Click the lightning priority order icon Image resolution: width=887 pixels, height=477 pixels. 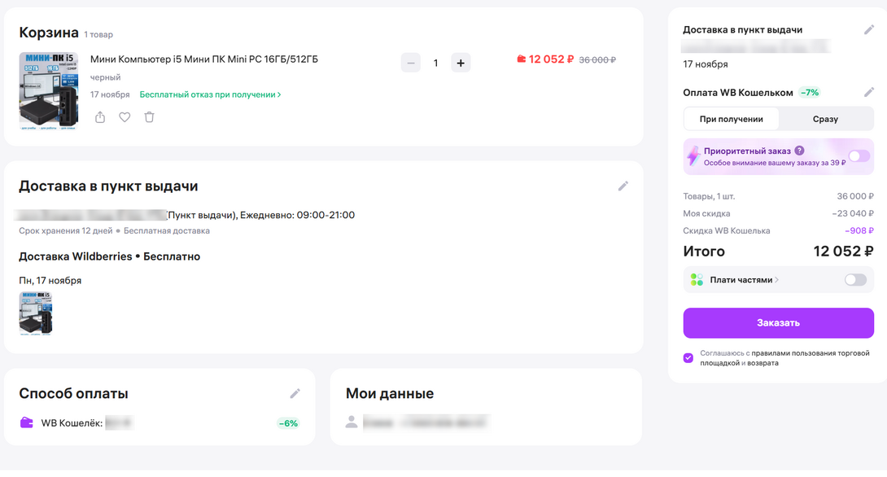pyautogui.click(x=693, y=155)
